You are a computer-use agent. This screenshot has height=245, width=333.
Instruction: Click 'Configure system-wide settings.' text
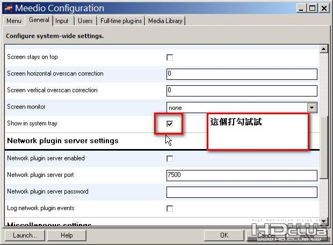[55, 36]
